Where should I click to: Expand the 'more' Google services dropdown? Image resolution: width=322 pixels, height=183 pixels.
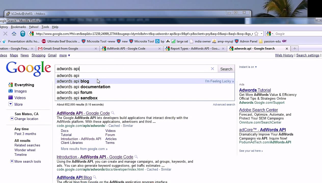[64, 55]
